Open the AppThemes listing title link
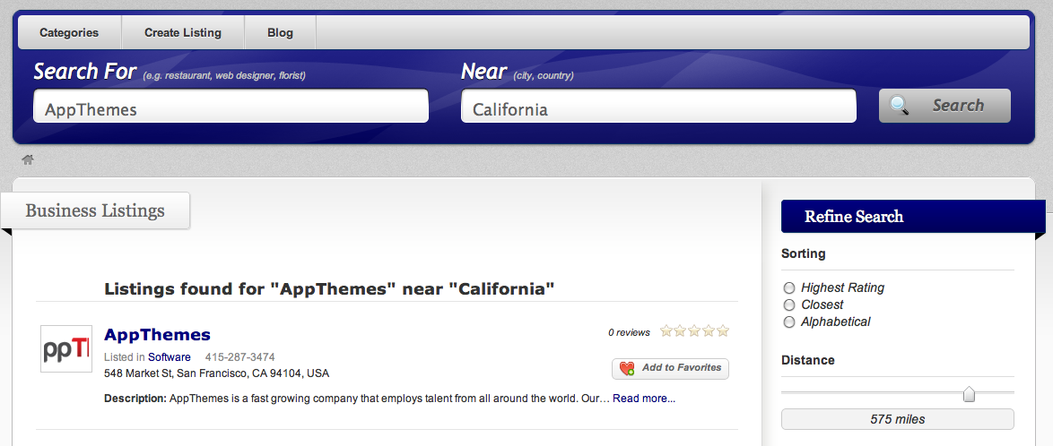Screen dimensions: 1053x446 pos(157,335)
